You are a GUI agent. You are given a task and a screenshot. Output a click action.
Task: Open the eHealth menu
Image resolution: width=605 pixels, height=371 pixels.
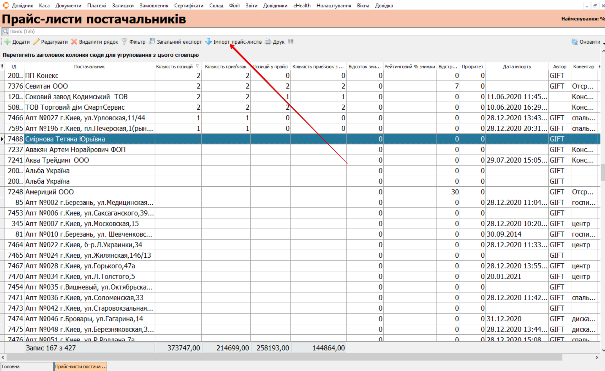[x=302, y=6]
